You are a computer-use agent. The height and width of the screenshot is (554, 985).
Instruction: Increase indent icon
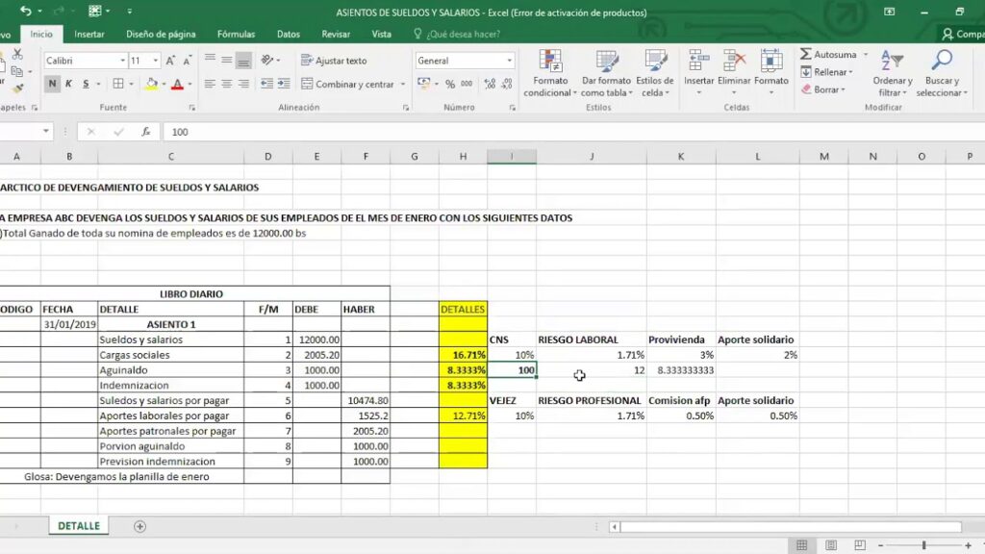point(284,84)
